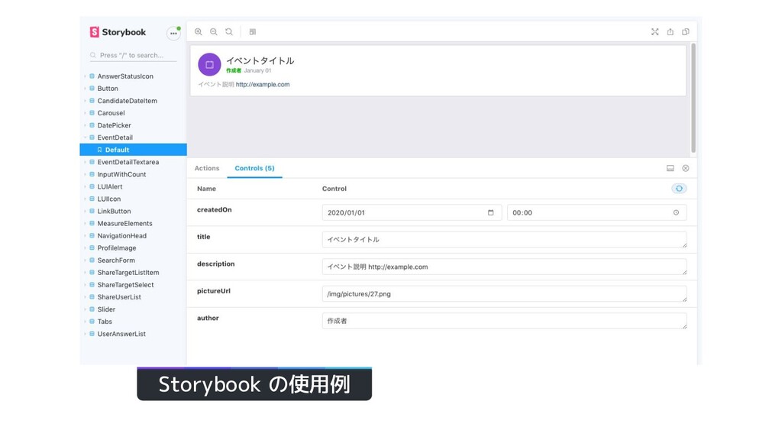Open UserAnswerList in the sidebar
This screenshot has width=782, height=440.
click(x=121, y=334)
